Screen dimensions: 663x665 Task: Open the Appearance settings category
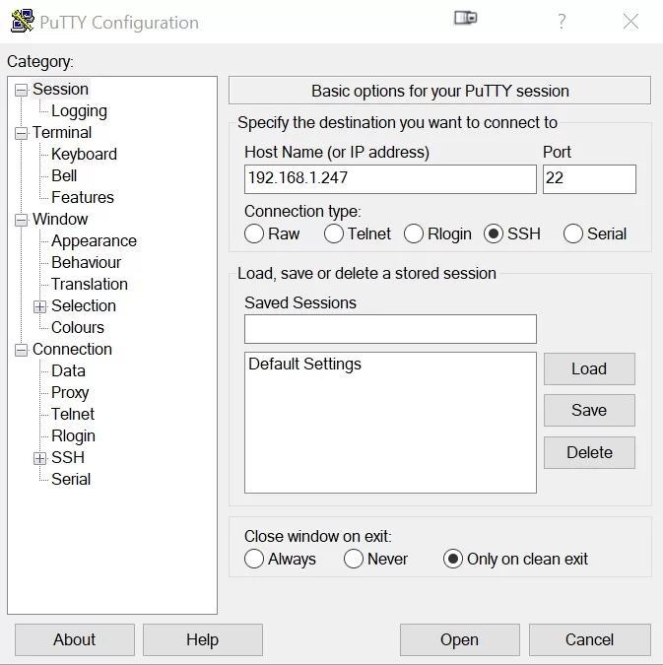[94, 241]
